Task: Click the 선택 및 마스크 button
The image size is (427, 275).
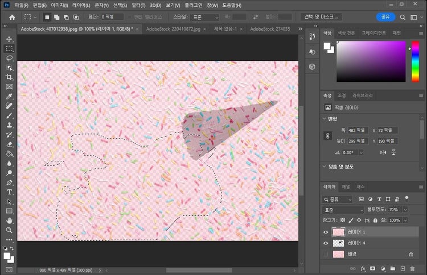Action: [x=321, y=17]
